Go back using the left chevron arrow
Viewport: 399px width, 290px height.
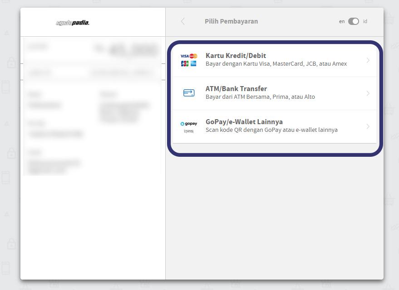(183, 21)
